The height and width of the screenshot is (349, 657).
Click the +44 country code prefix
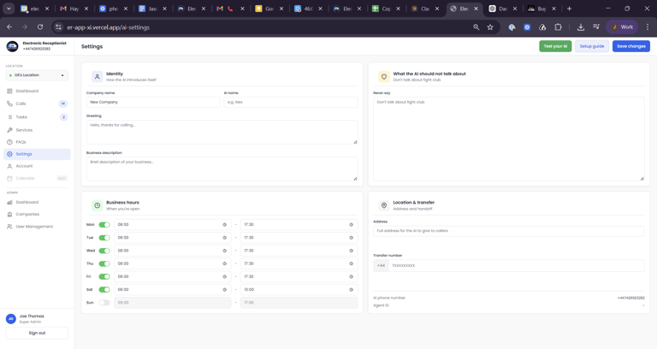click(x=381, y=266)
